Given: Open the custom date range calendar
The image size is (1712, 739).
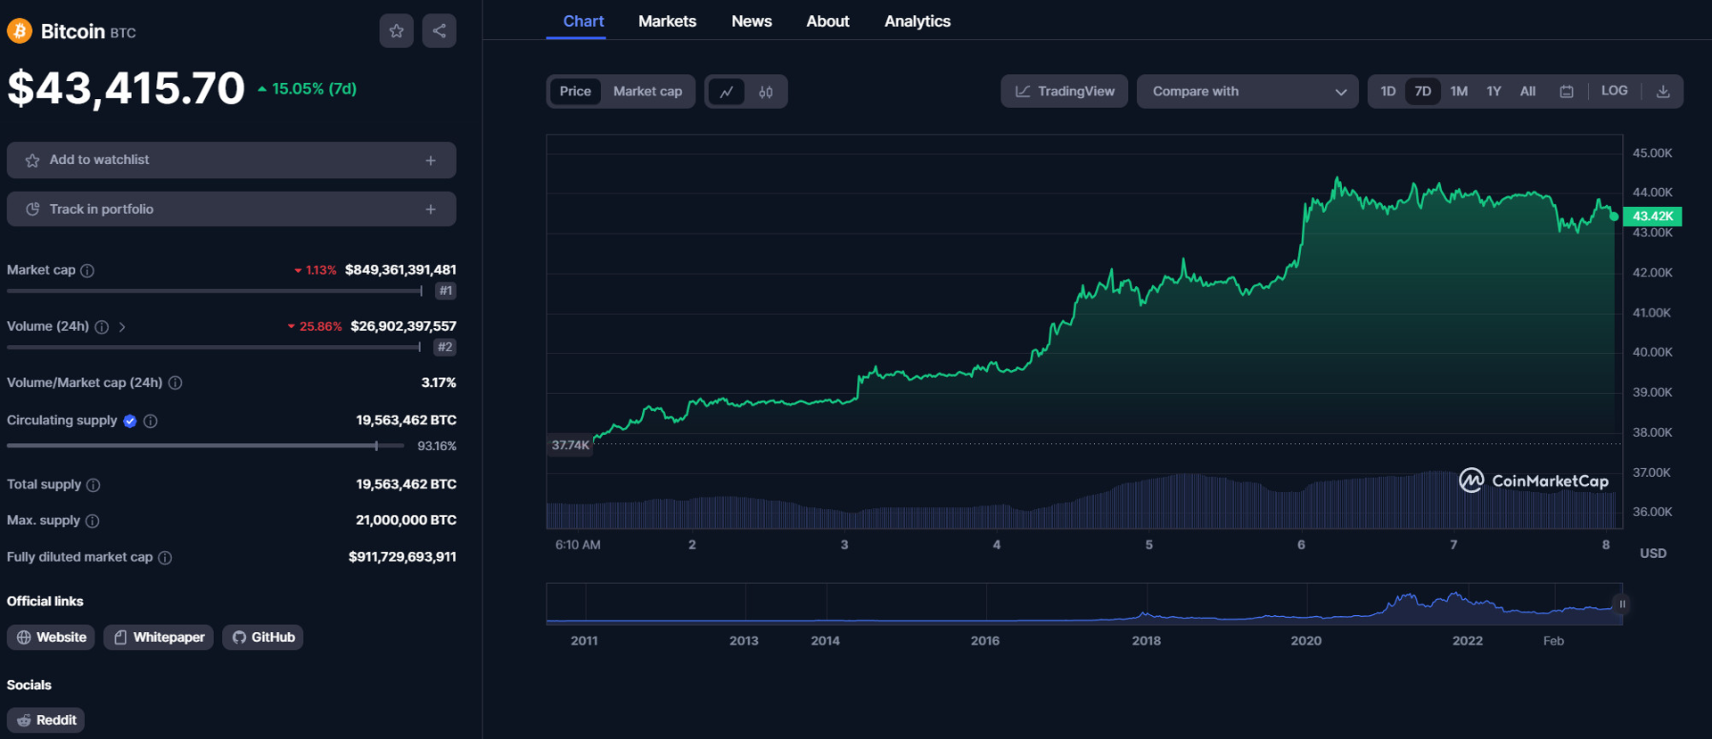Looking at the screenshot, I should click(x=1567, y=92).
